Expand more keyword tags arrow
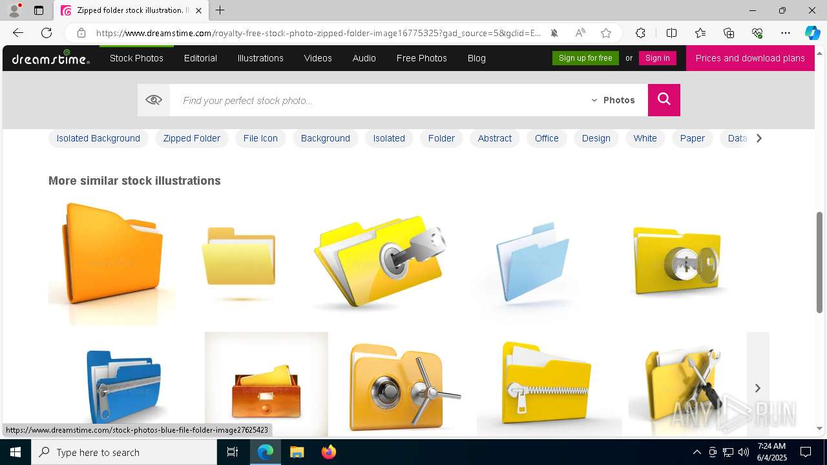 (759, 138)
